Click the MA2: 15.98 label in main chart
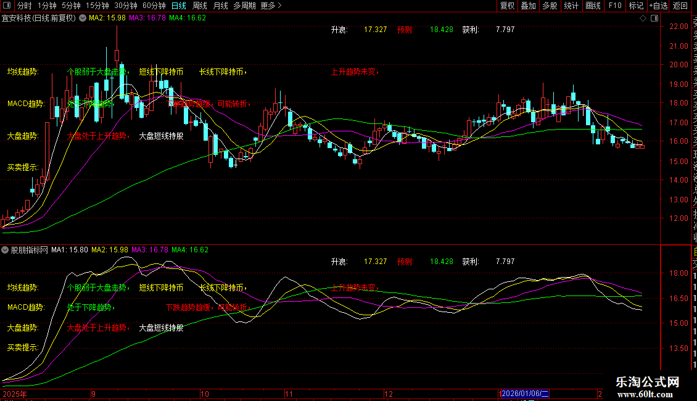The image size is (697, 401). tap(107, 19)
